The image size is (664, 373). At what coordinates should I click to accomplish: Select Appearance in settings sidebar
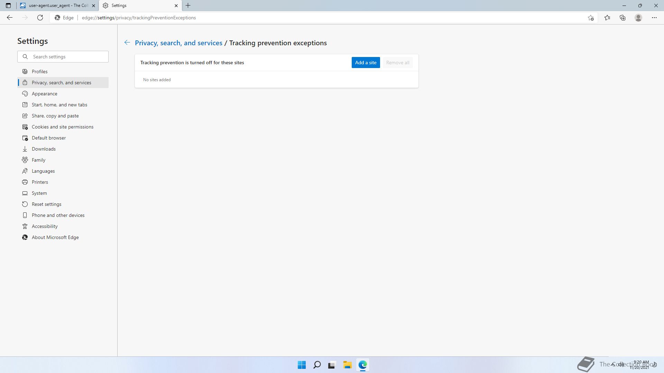point(45,94)
